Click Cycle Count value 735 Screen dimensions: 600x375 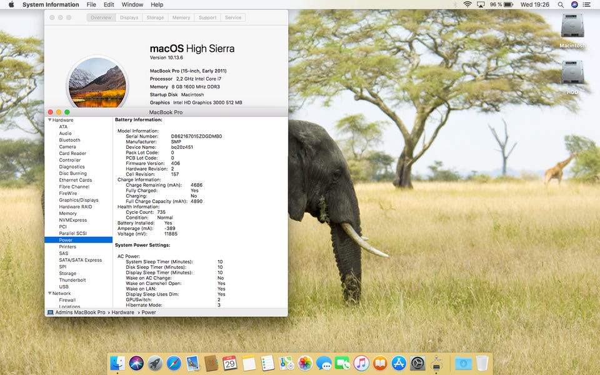(x=161, y=212)
